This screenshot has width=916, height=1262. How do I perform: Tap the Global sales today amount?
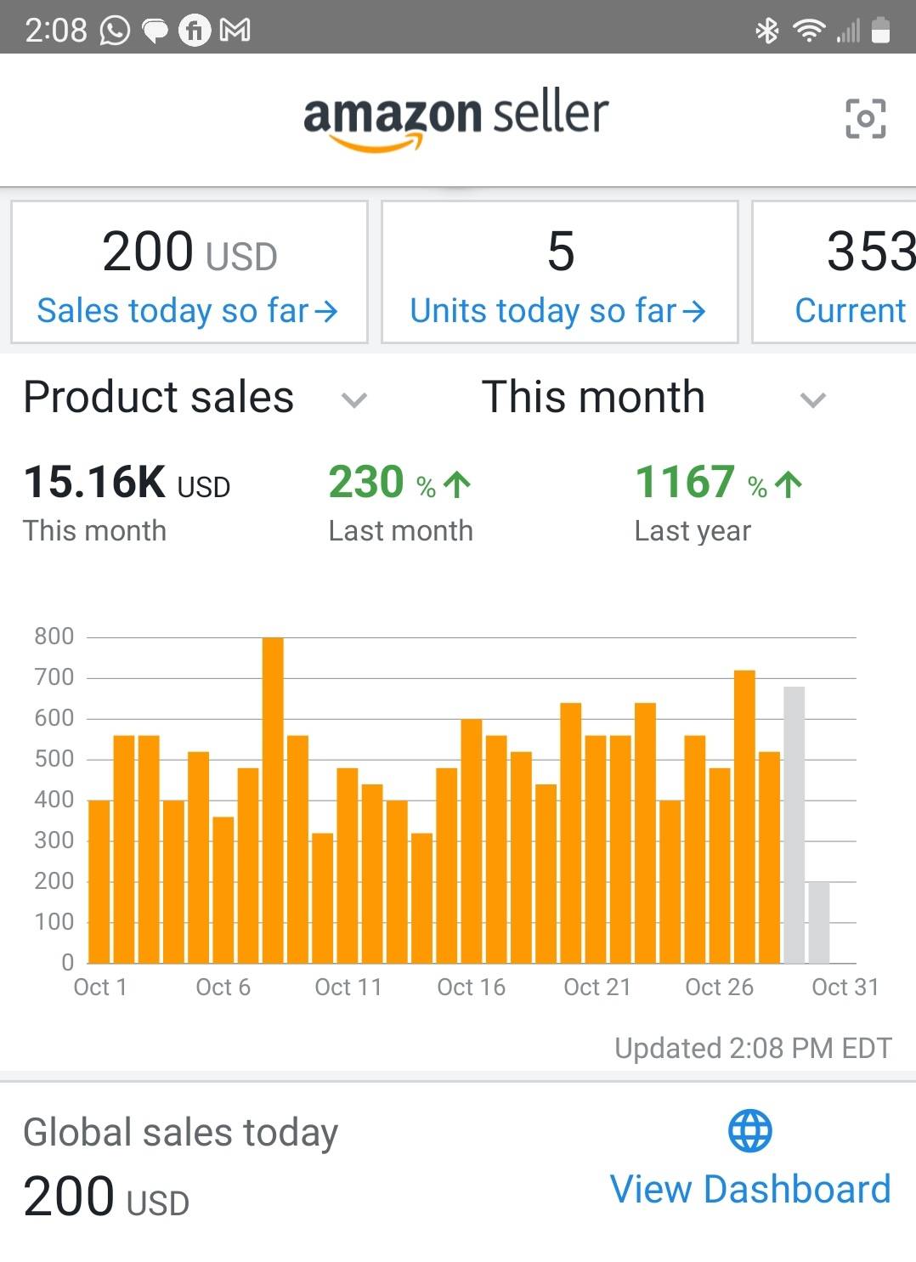[x=106, y=1196]
